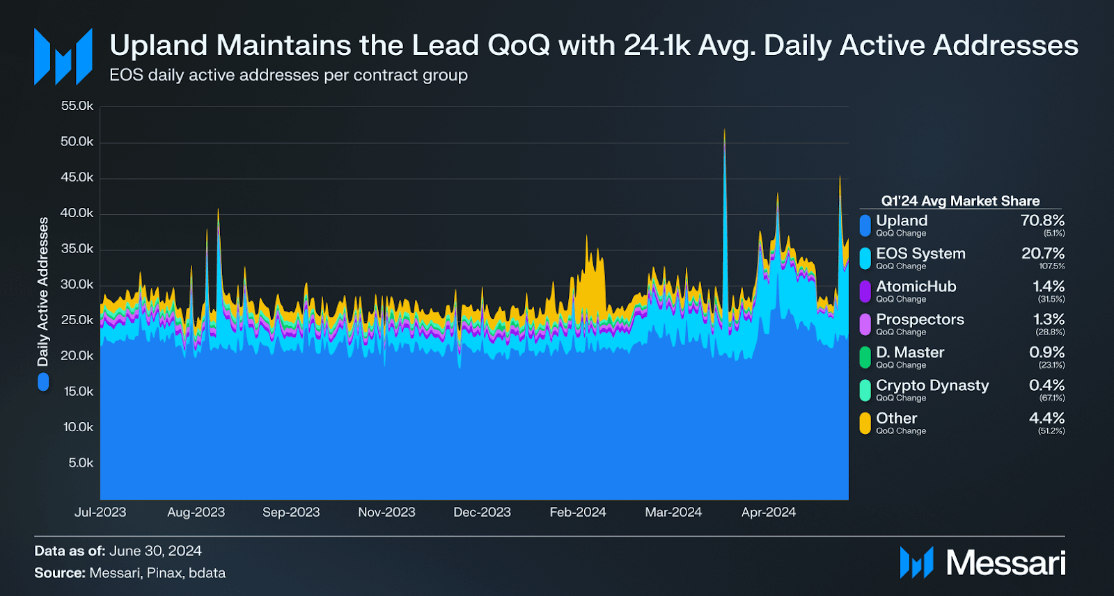Viewport: 1114px width, 596px height.
Task: Click the Q1'24 Avg Market Share heading
Action: coord(960,201)
